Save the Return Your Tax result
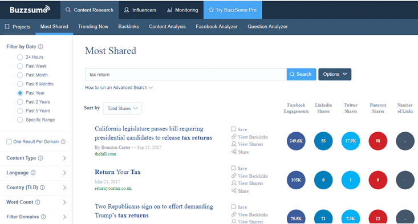The image size is (418, 224). pos(239,168)
